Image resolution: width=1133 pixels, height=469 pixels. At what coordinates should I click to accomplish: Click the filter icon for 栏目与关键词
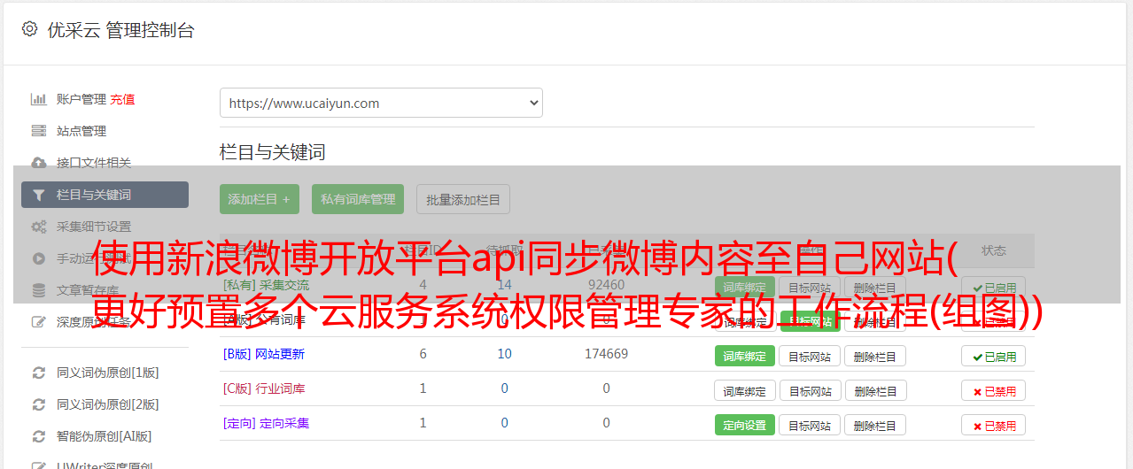point(39,195)
